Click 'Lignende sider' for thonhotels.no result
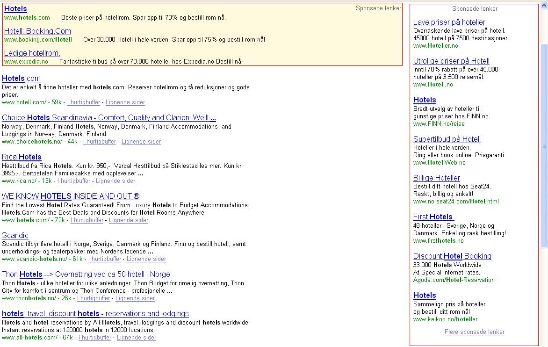This screenshot has width=548, height=347. [x=135, y=298]
